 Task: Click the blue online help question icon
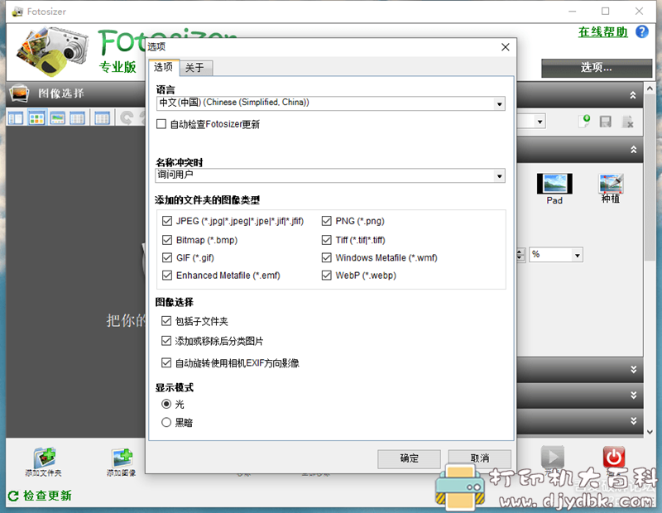tap(642, 31)
